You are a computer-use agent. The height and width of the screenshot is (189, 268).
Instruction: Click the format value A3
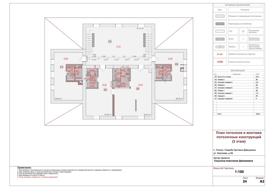pos(262,182)
